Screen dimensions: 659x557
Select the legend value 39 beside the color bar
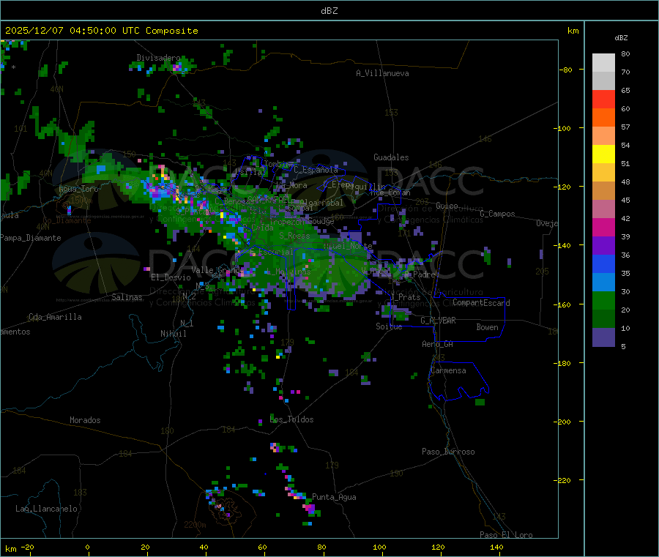(625, 236)
